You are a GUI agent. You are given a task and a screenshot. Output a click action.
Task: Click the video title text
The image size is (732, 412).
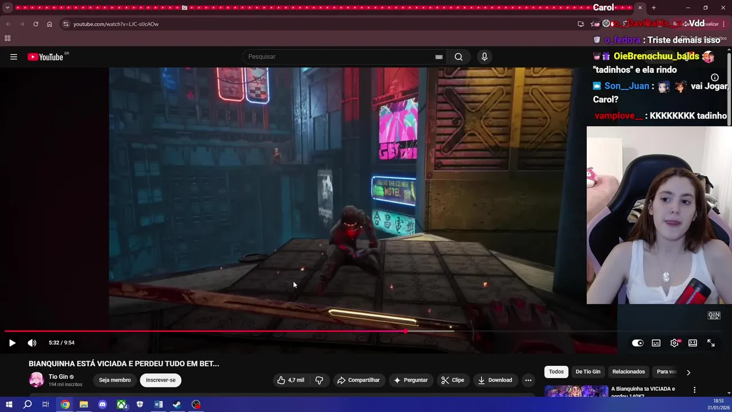(x=124, y=363)
